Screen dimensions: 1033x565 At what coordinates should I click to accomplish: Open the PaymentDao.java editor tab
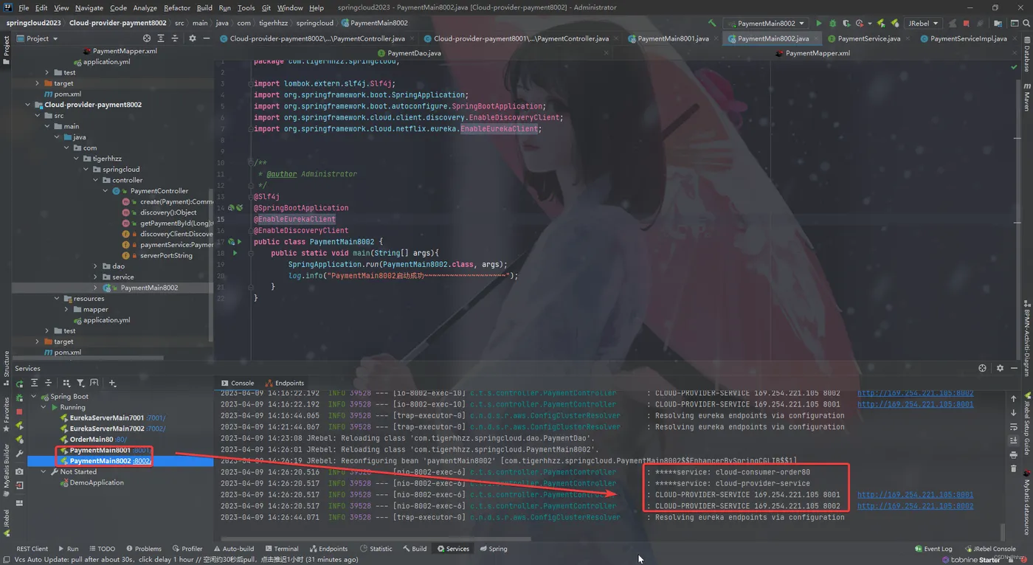point(414,53)
